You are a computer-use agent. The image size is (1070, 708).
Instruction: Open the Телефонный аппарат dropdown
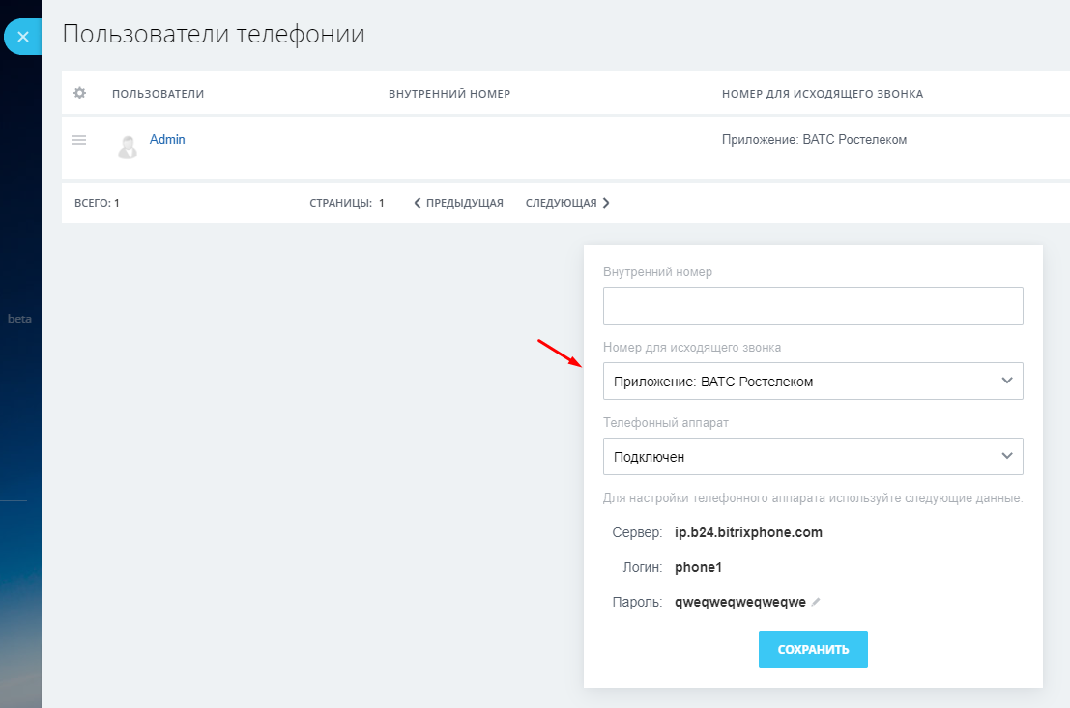(813, 456)
